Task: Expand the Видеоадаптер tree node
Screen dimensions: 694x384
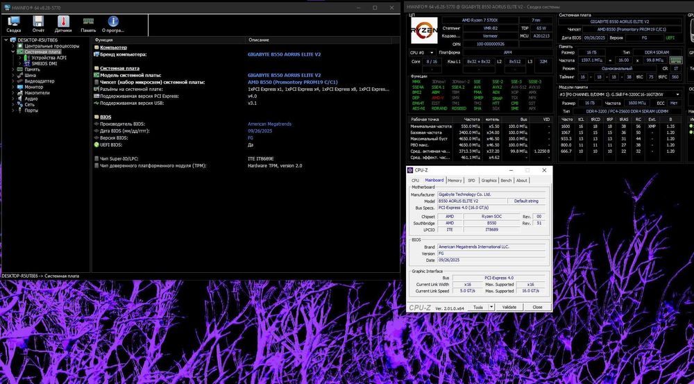Action: coord(13,81)
